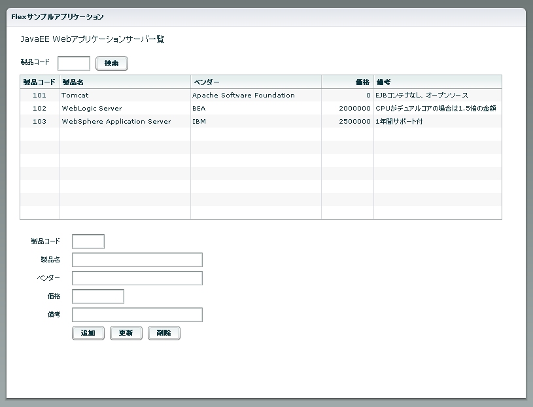Select the BEA vendor cell
533x407 pixels.
[x=256, y=108]
